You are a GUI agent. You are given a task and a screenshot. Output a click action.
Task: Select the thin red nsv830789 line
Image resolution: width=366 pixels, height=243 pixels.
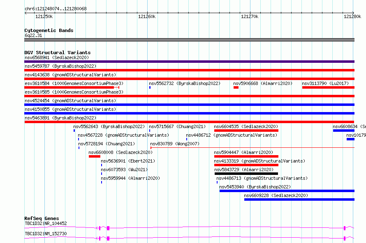252,147
